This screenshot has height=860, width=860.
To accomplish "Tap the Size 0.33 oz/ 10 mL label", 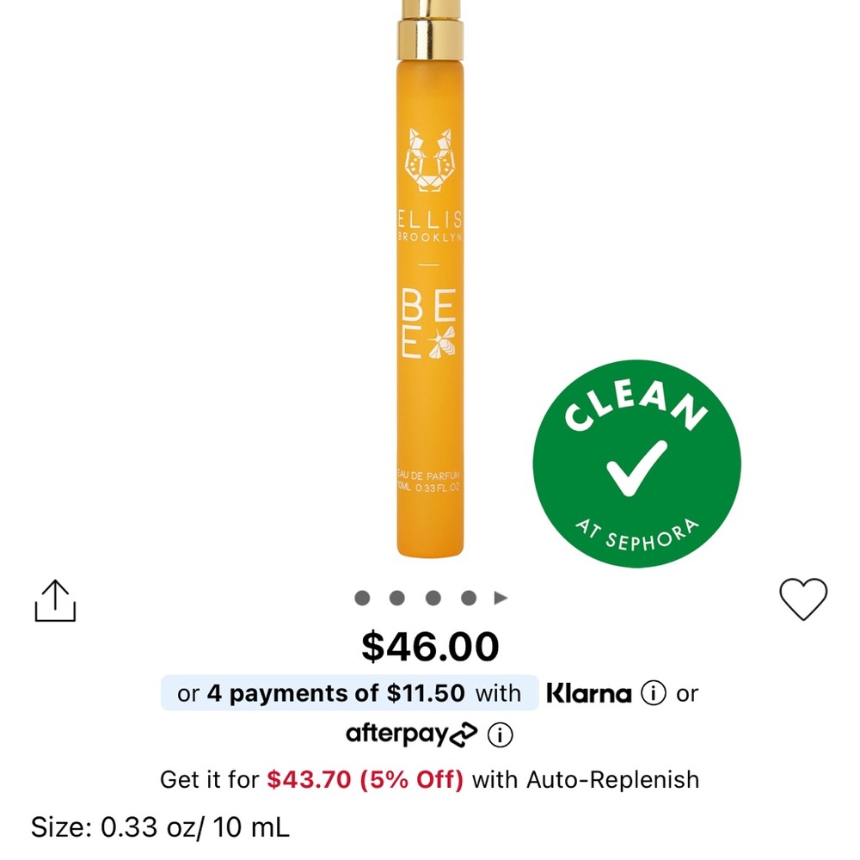I will tap(160, 827).
